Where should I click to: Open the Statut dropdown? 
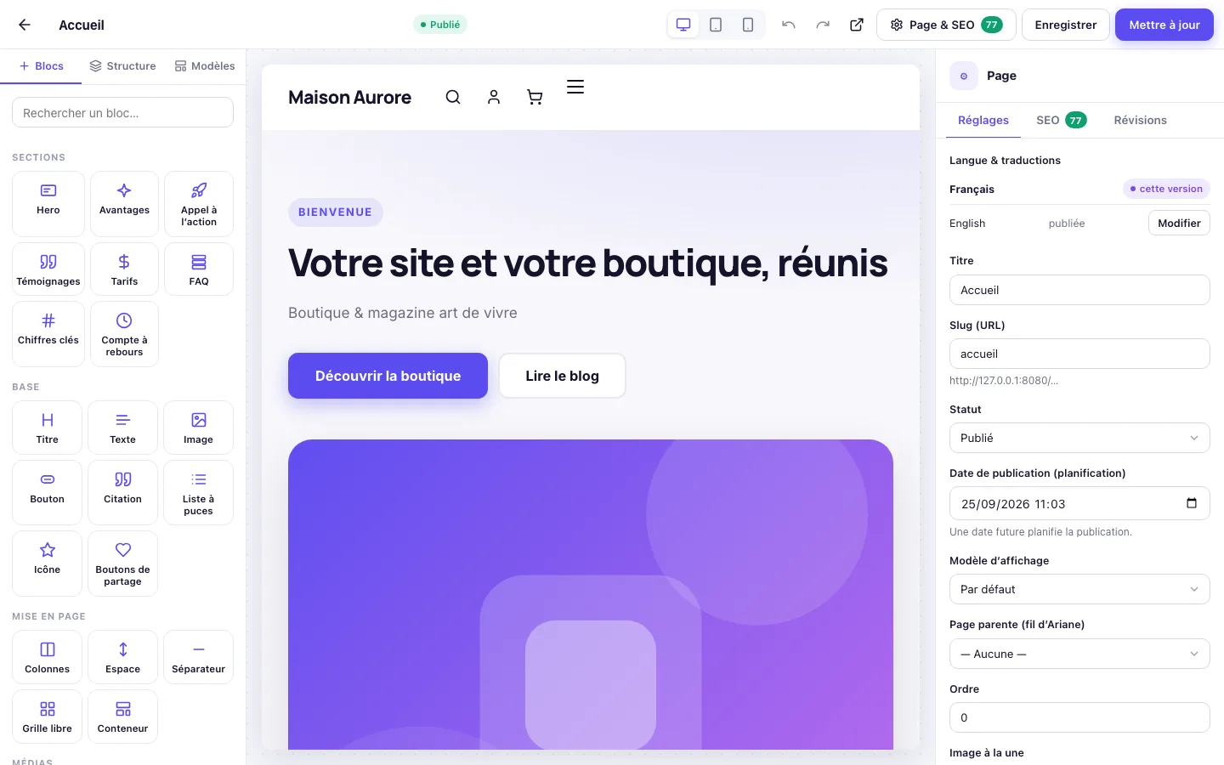(x=1079, y=438)
